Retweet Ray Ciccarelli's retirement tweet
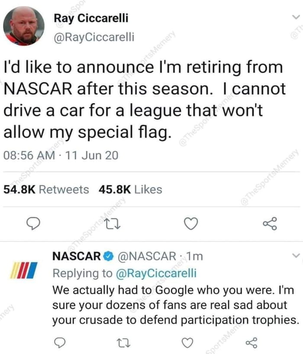 (x=113, y=223)
